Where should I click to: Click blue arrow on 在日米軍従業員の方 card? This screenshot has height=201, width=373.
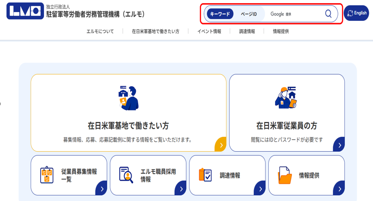339,145
